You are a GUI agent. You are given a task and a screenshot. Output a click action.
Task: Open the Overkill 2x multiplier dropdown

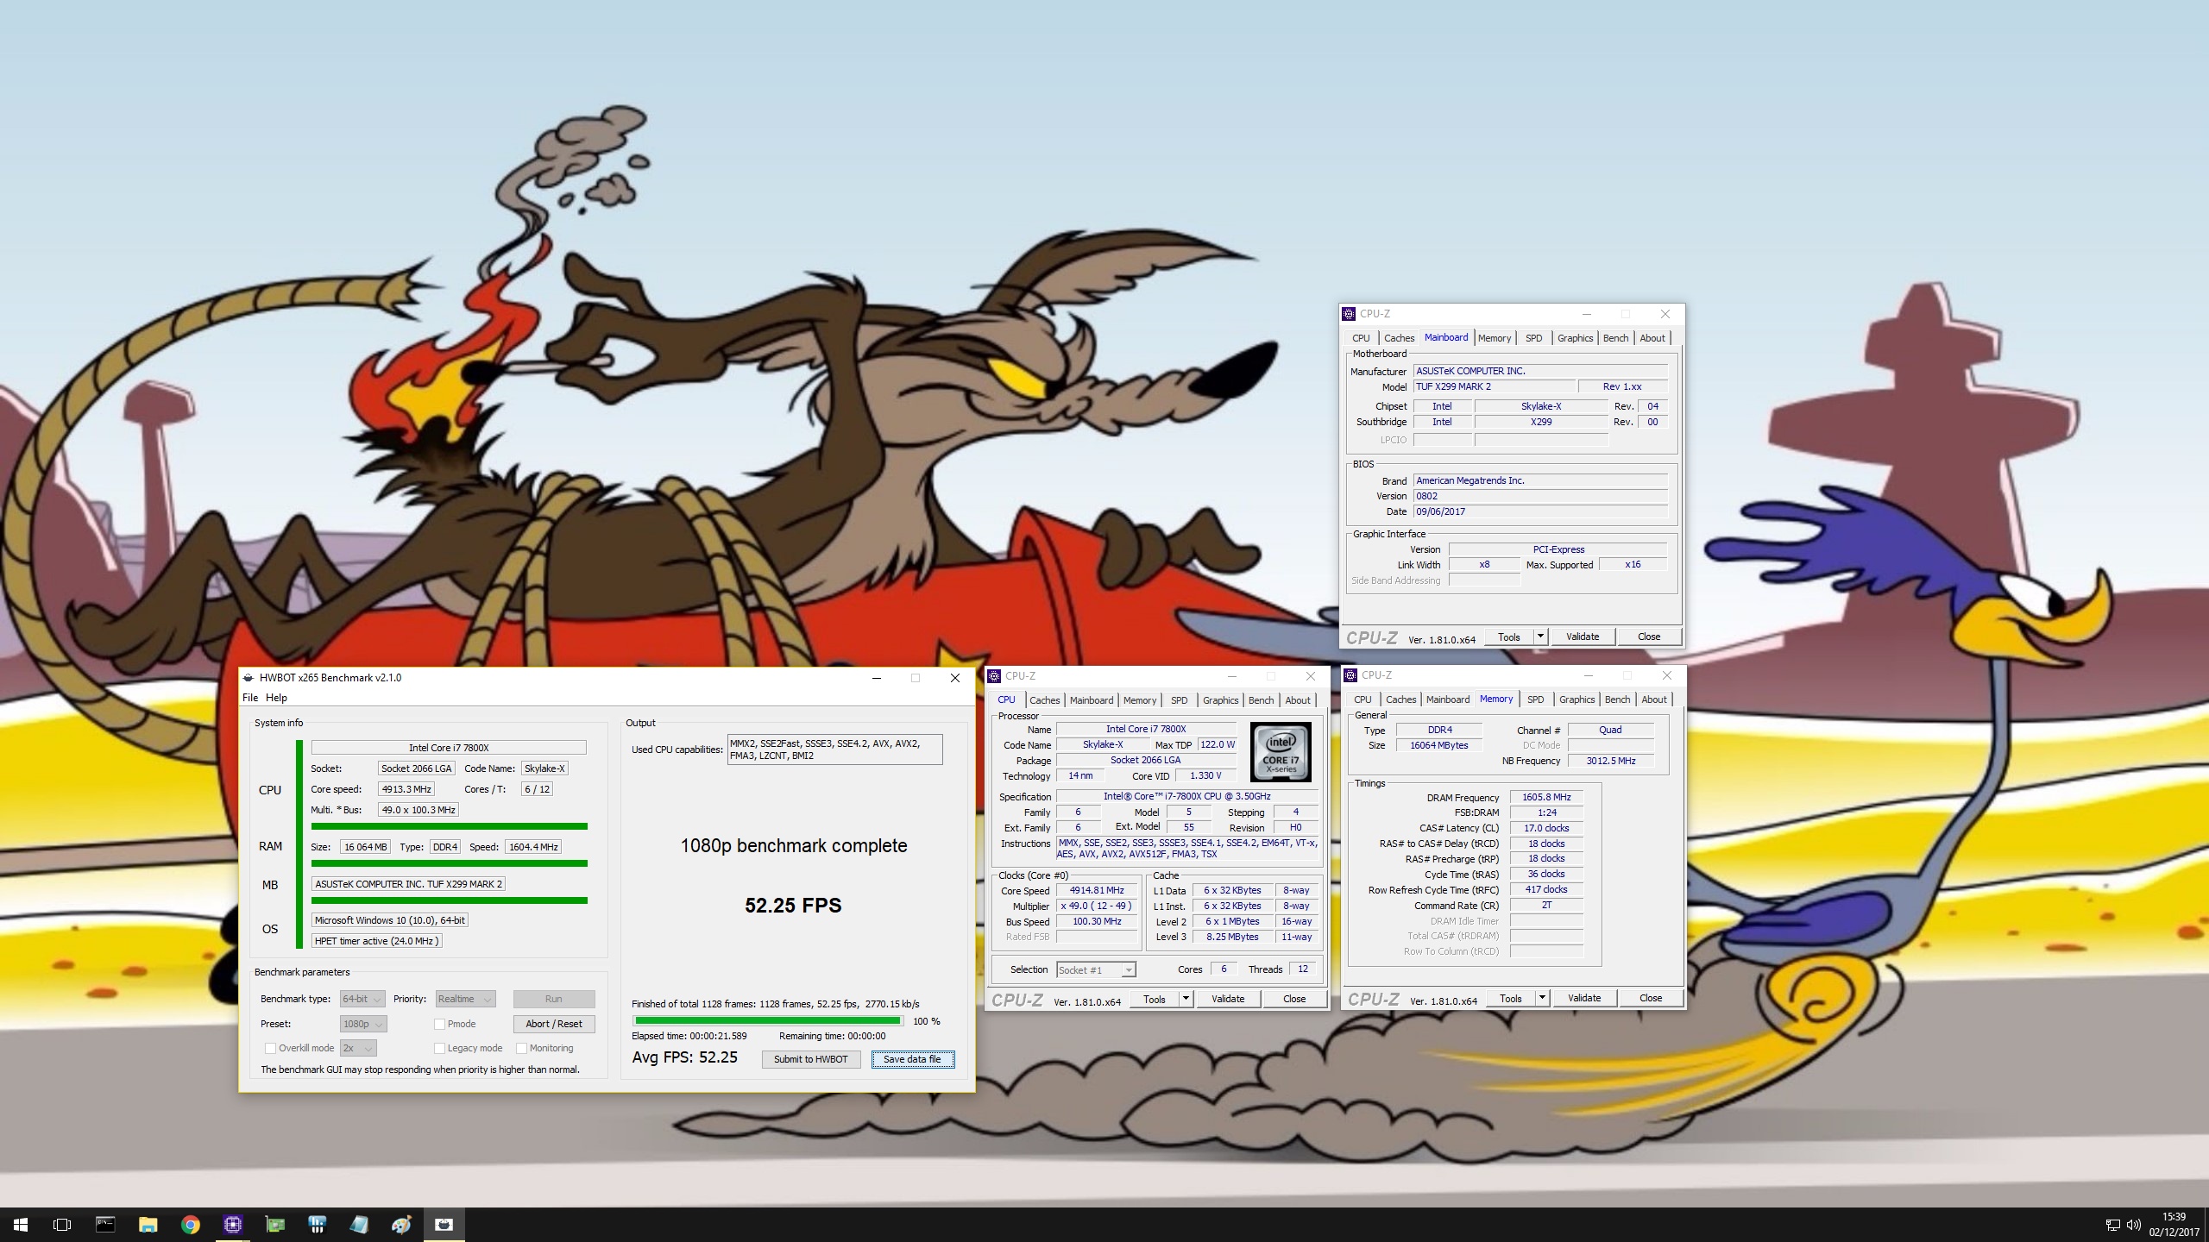(x=358, y=1048)
